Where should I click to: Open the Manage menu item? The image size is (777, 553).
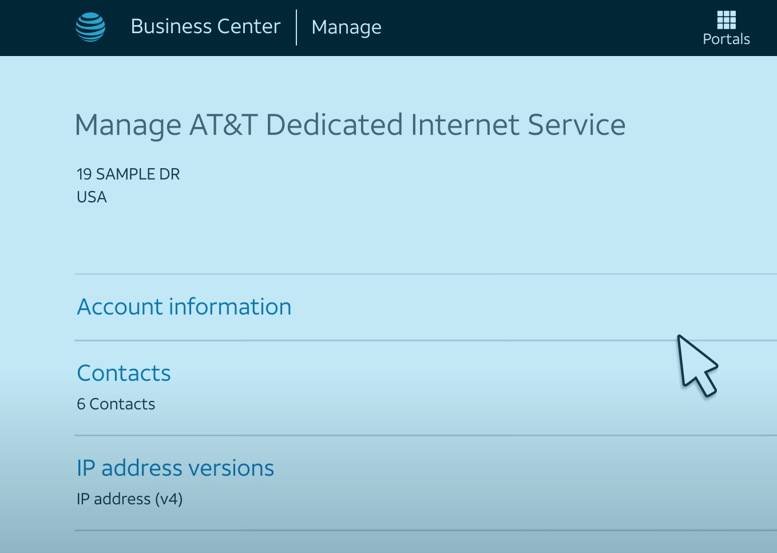pyautogui.click(x=346, y=27)
